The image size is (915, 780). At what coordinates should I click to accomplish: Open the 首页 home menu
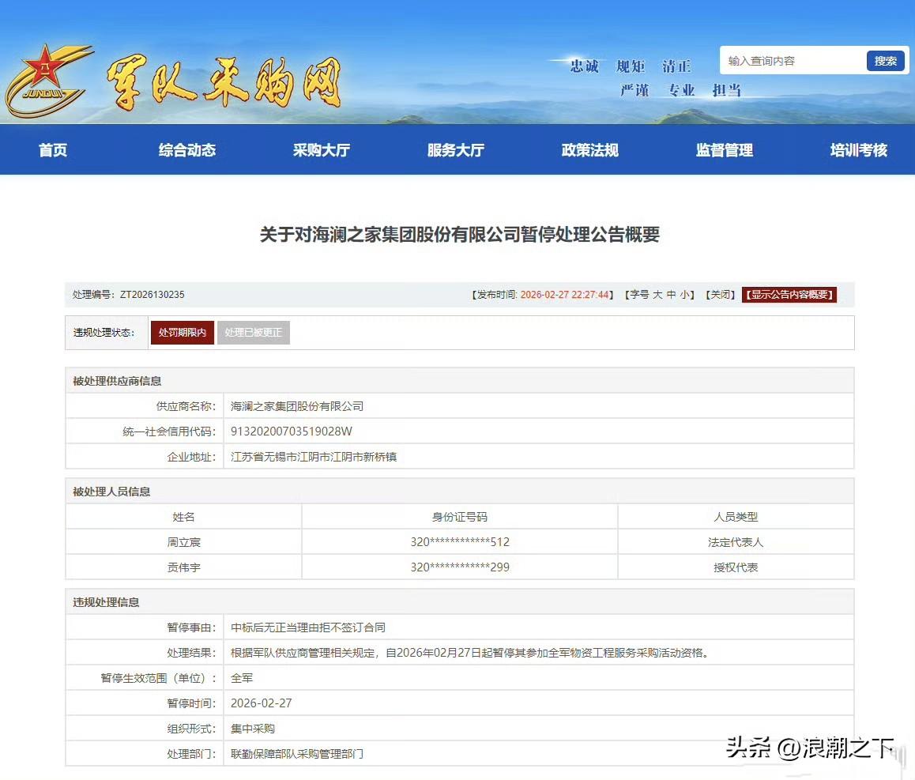[x=53, y=150]
